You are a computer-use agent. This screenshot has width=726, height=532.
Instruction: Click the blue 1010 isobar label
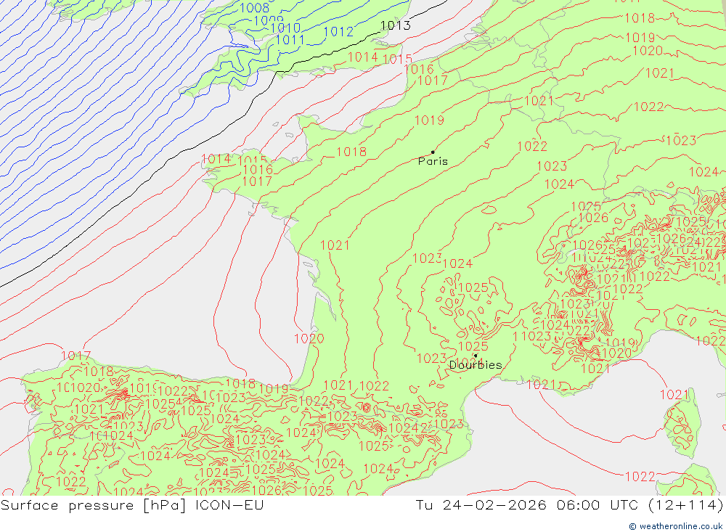tap(285, 28)
